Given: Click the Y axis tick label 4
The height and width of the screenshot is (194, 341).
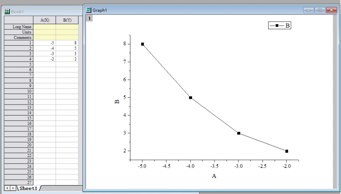Looking at the screenshot, I should [x=125, y=115].
